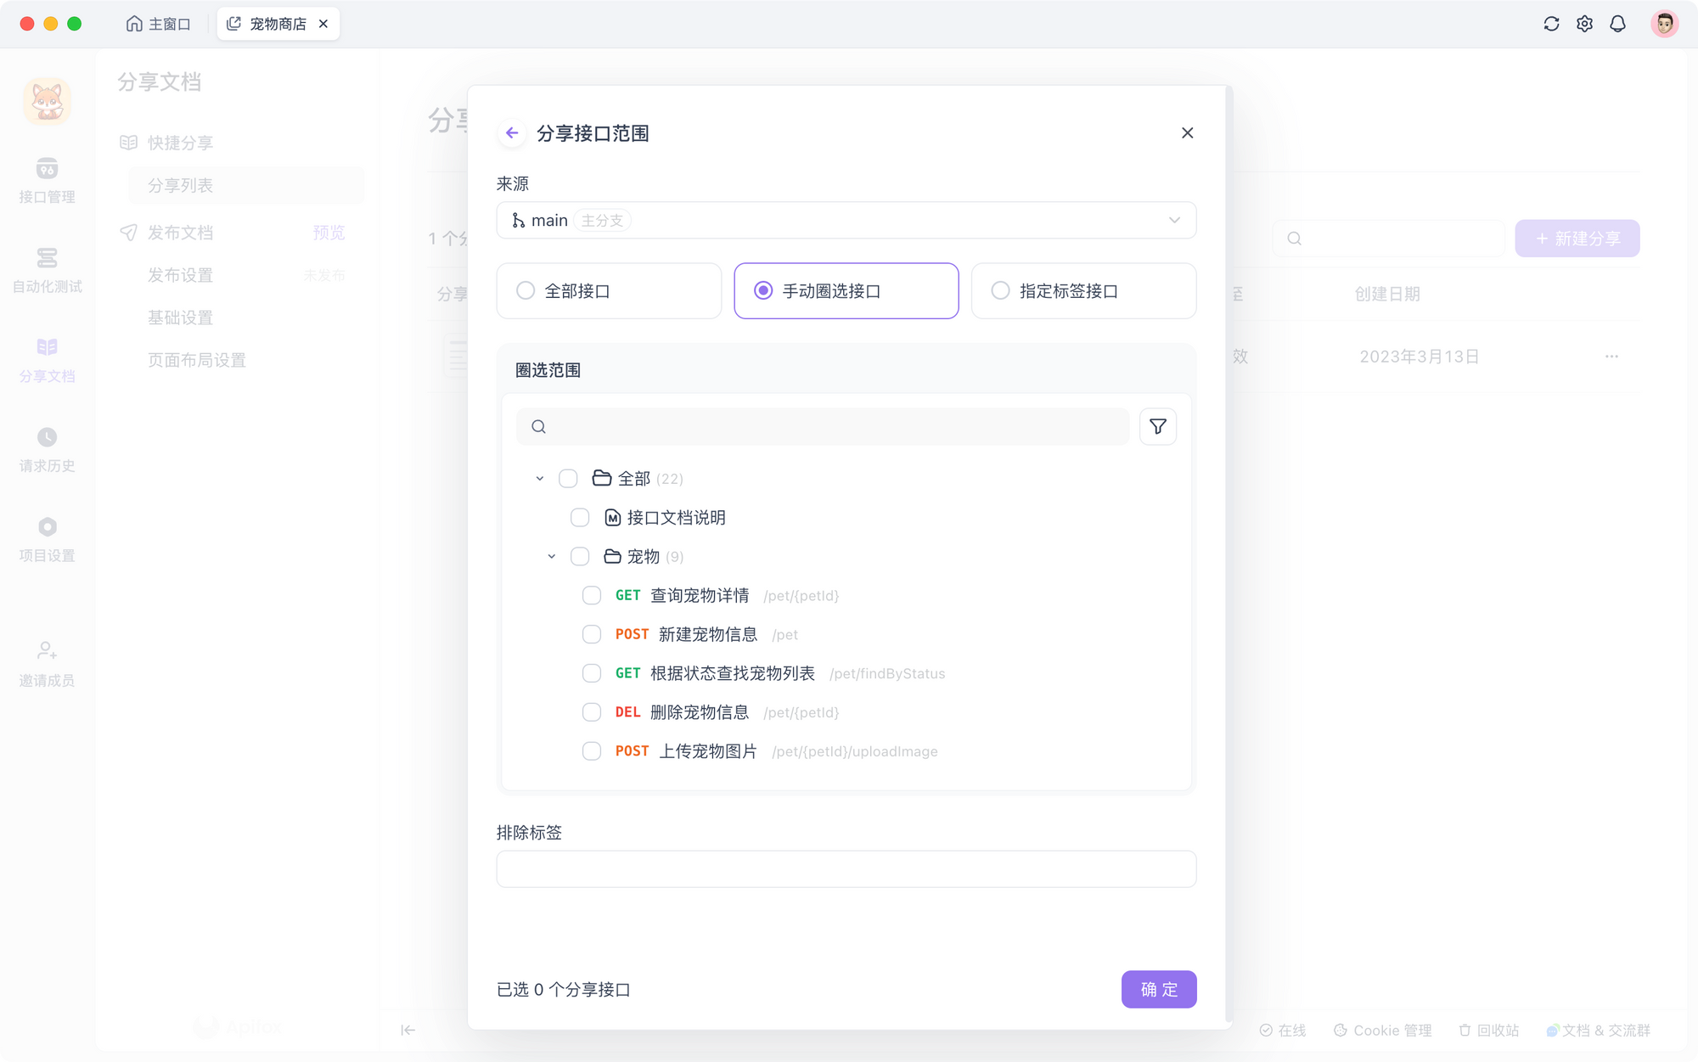The width and height of the screenshot is (1698, 1062).
Task: Open 页面布局设置 in sidebar menu
Action: pos(197,360)
